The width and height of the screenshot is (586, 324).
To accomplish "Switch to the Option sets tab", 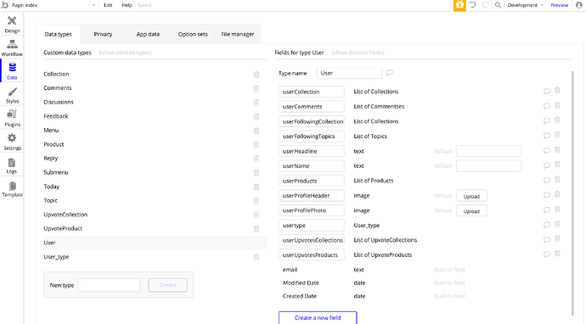I will pos(193,34).
